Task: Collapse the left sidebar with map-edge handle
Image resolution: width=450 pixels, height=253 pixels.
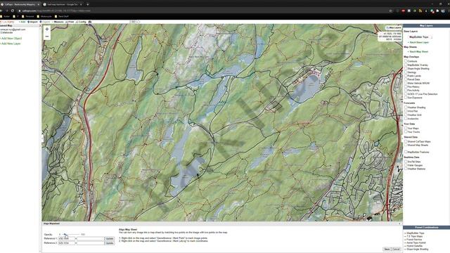Action: pos(42,138)
